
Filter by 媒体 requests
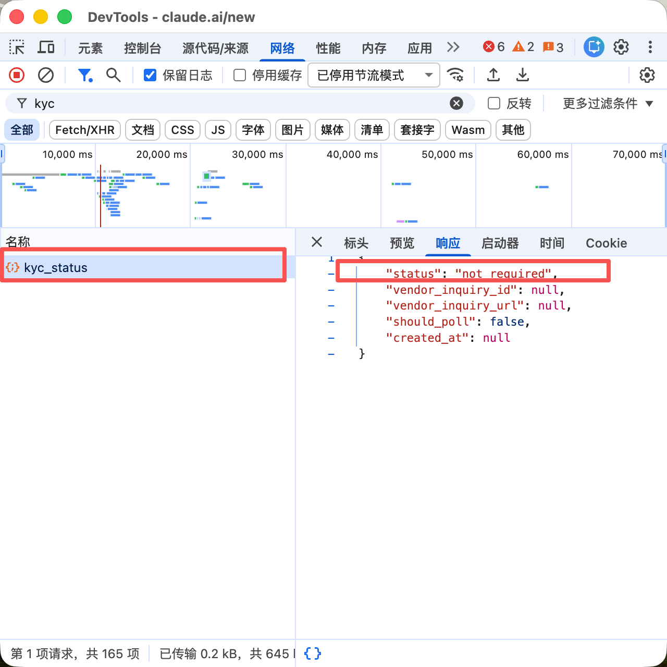click(332, 130)
